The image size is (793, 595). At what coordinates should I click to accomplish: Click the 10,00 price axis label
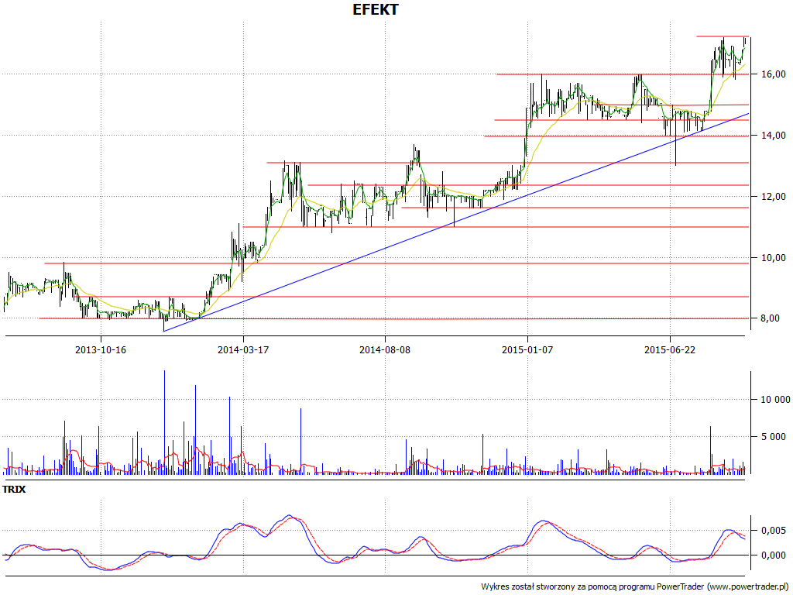(x=774, y=257)
